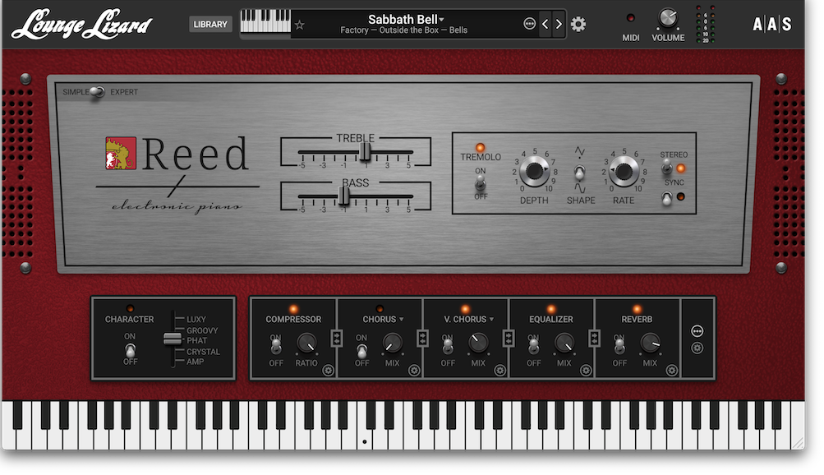The width and height of the screenshot is (824, 475).
Task: Go to the next preset
Action: click(x=559, y=24)
